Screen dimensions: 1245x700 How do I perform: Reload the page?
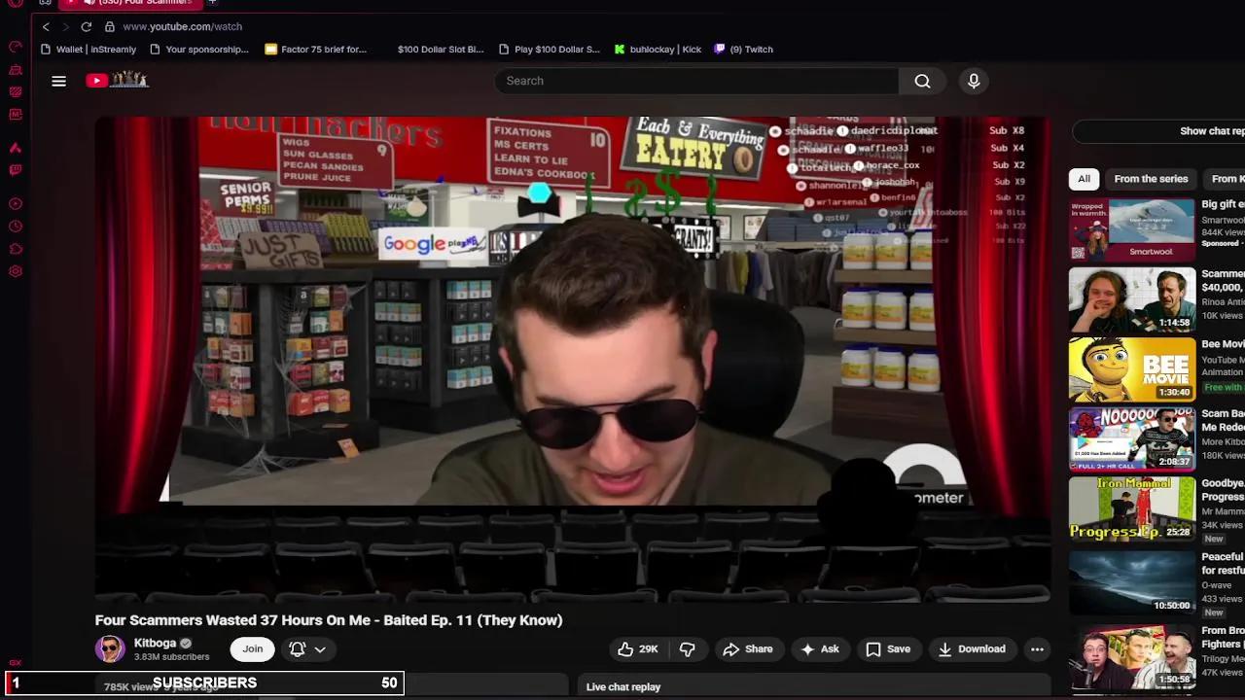[x=87, y=26]
